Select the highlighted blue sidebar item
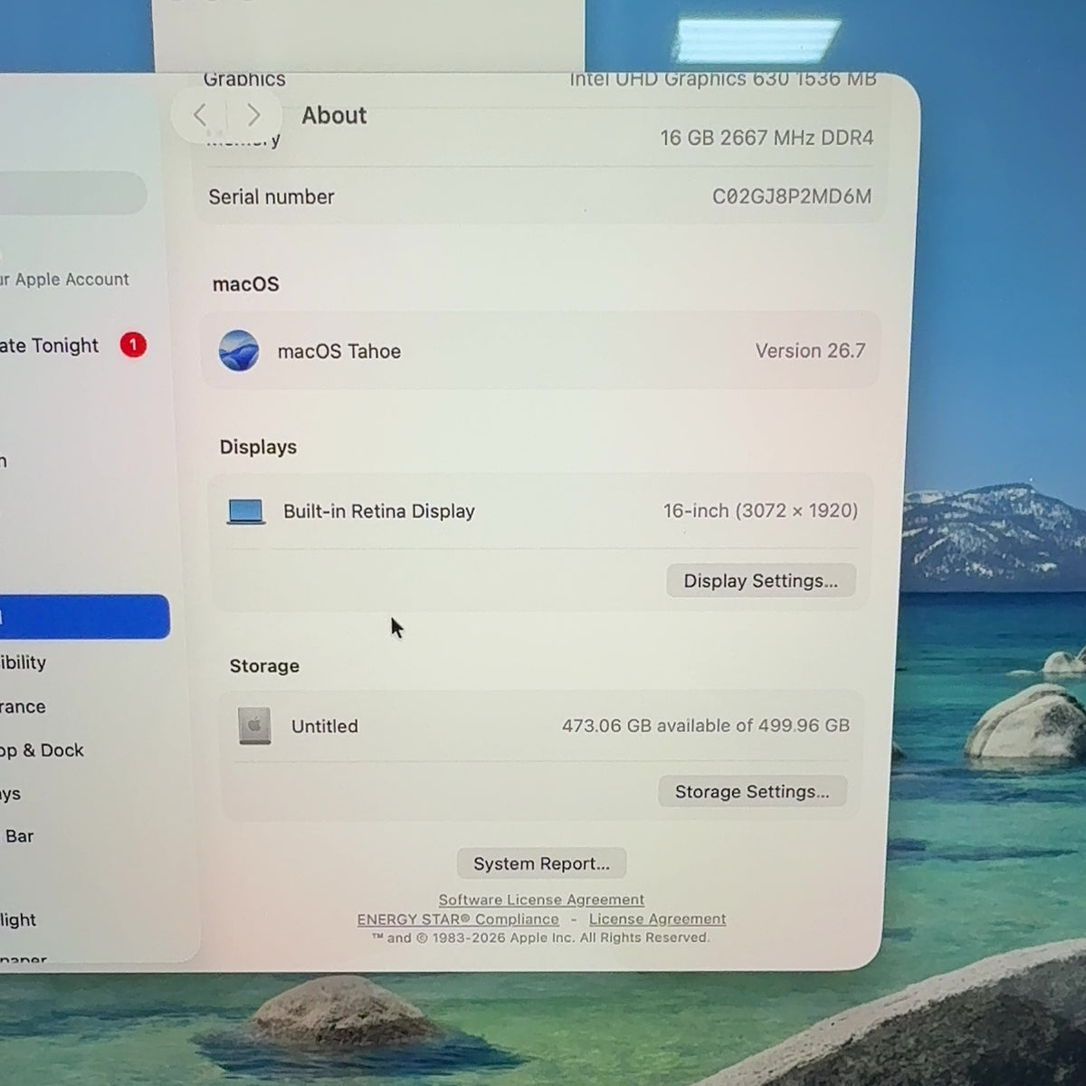Screen dimensions: 1086x1086 [84, 616]
